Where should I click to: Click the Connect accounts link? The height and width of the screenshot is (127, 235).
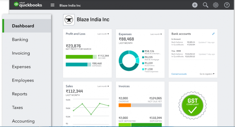179,74
